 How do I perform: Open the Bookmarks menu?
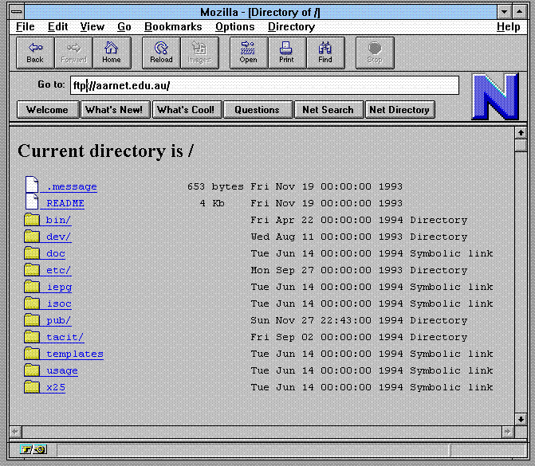173,26
